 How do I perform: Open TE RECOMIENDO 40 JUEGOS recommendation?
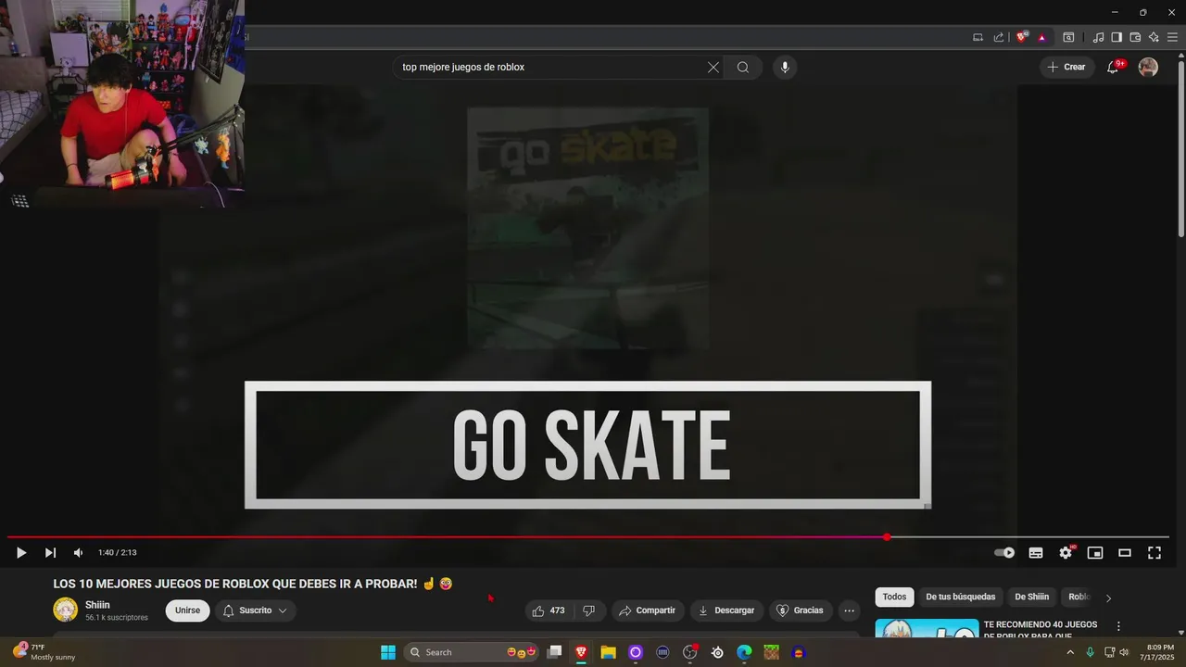pyautogui.click(x=1041, y=630)
